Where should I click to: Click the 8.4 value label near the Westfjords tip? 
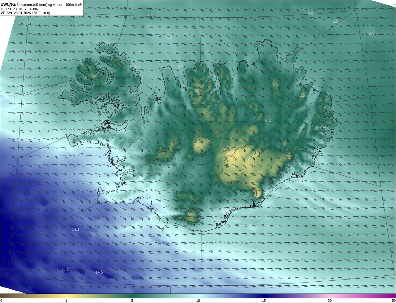107,43
